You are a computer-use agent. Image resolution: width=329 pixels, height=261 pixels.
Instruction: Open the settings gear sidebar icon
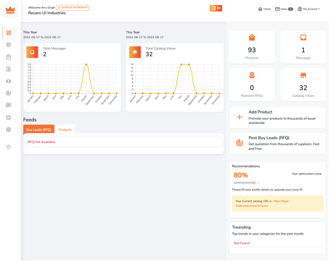point(9,129)
